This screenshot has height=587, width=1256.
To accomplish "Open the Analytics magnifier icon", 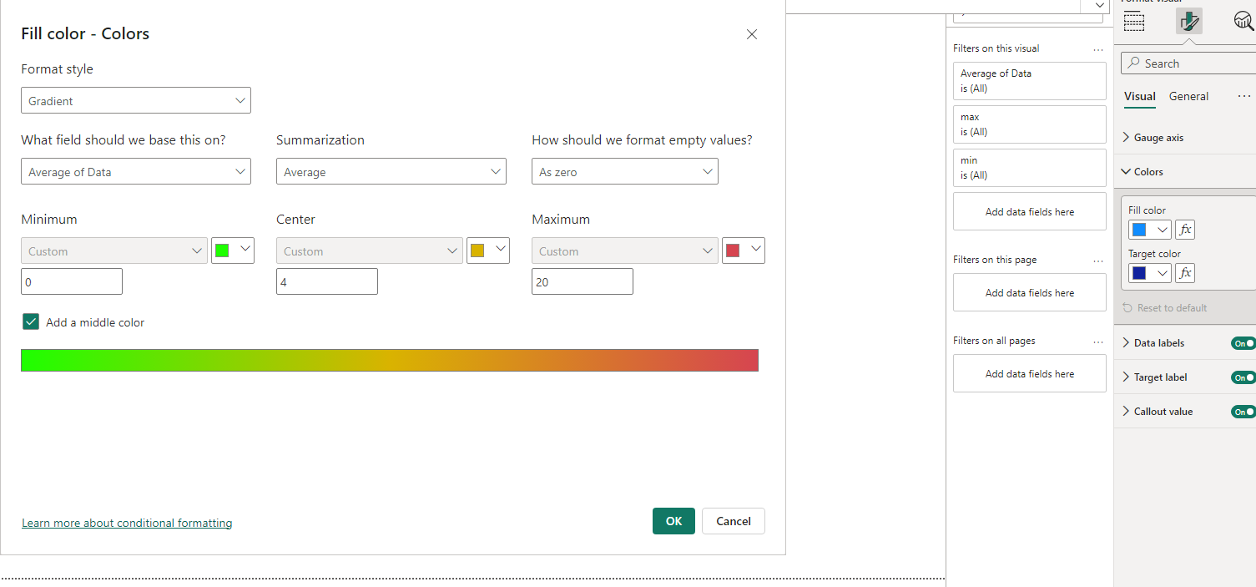I will click(1243, 21).
